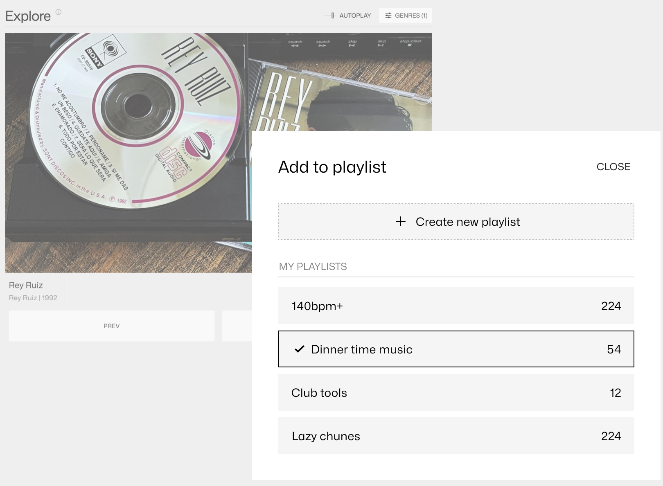This screenshot has height=486, width=663.
Task: Click the 224 count on 140bpm+
Action: click(611, 306)
